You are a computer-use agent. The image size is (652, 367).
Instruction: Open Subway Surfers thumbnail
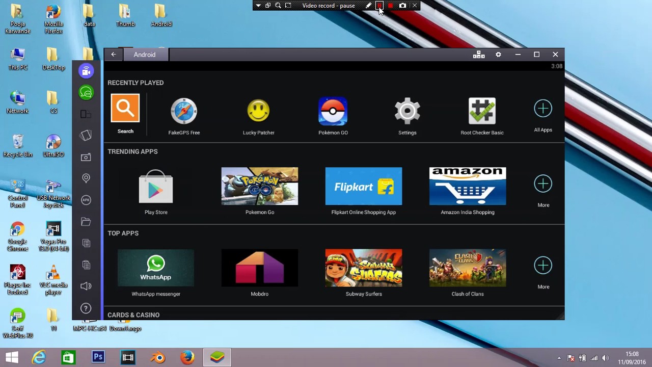click(364, 268)
